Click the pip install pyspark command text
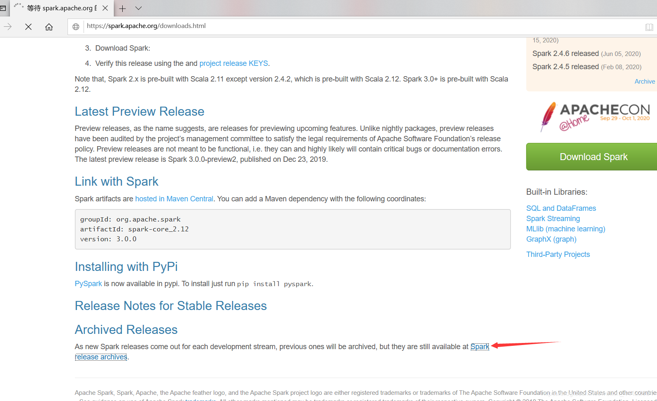This screenshot has width=657, height=401. (274, 284)
